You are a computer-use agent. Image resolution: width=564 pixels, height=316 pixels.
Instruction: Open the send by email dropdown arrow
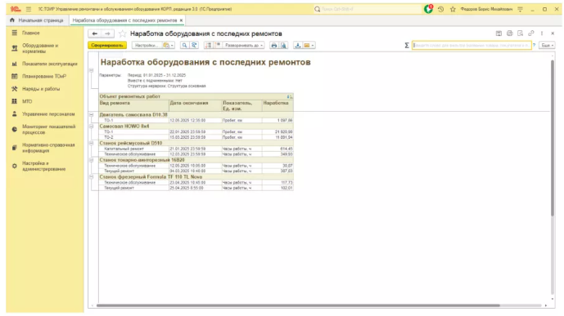pos(313,45)
